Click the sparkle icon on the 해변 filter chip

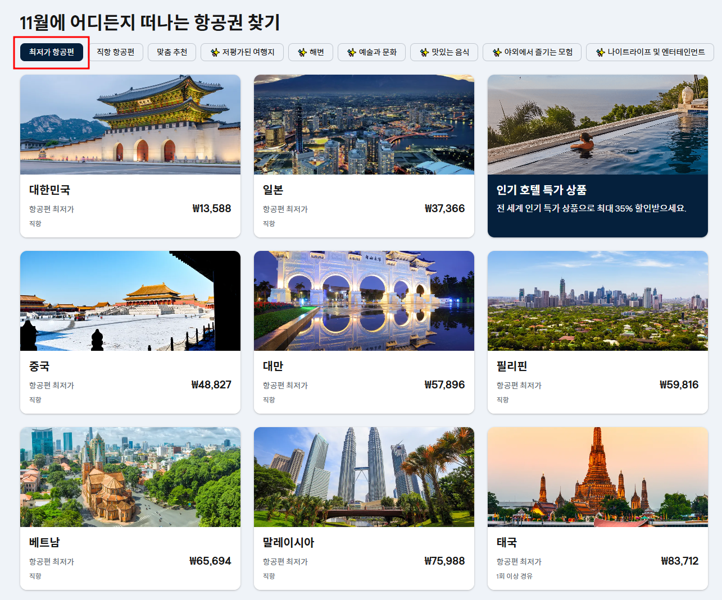[302, 52]
